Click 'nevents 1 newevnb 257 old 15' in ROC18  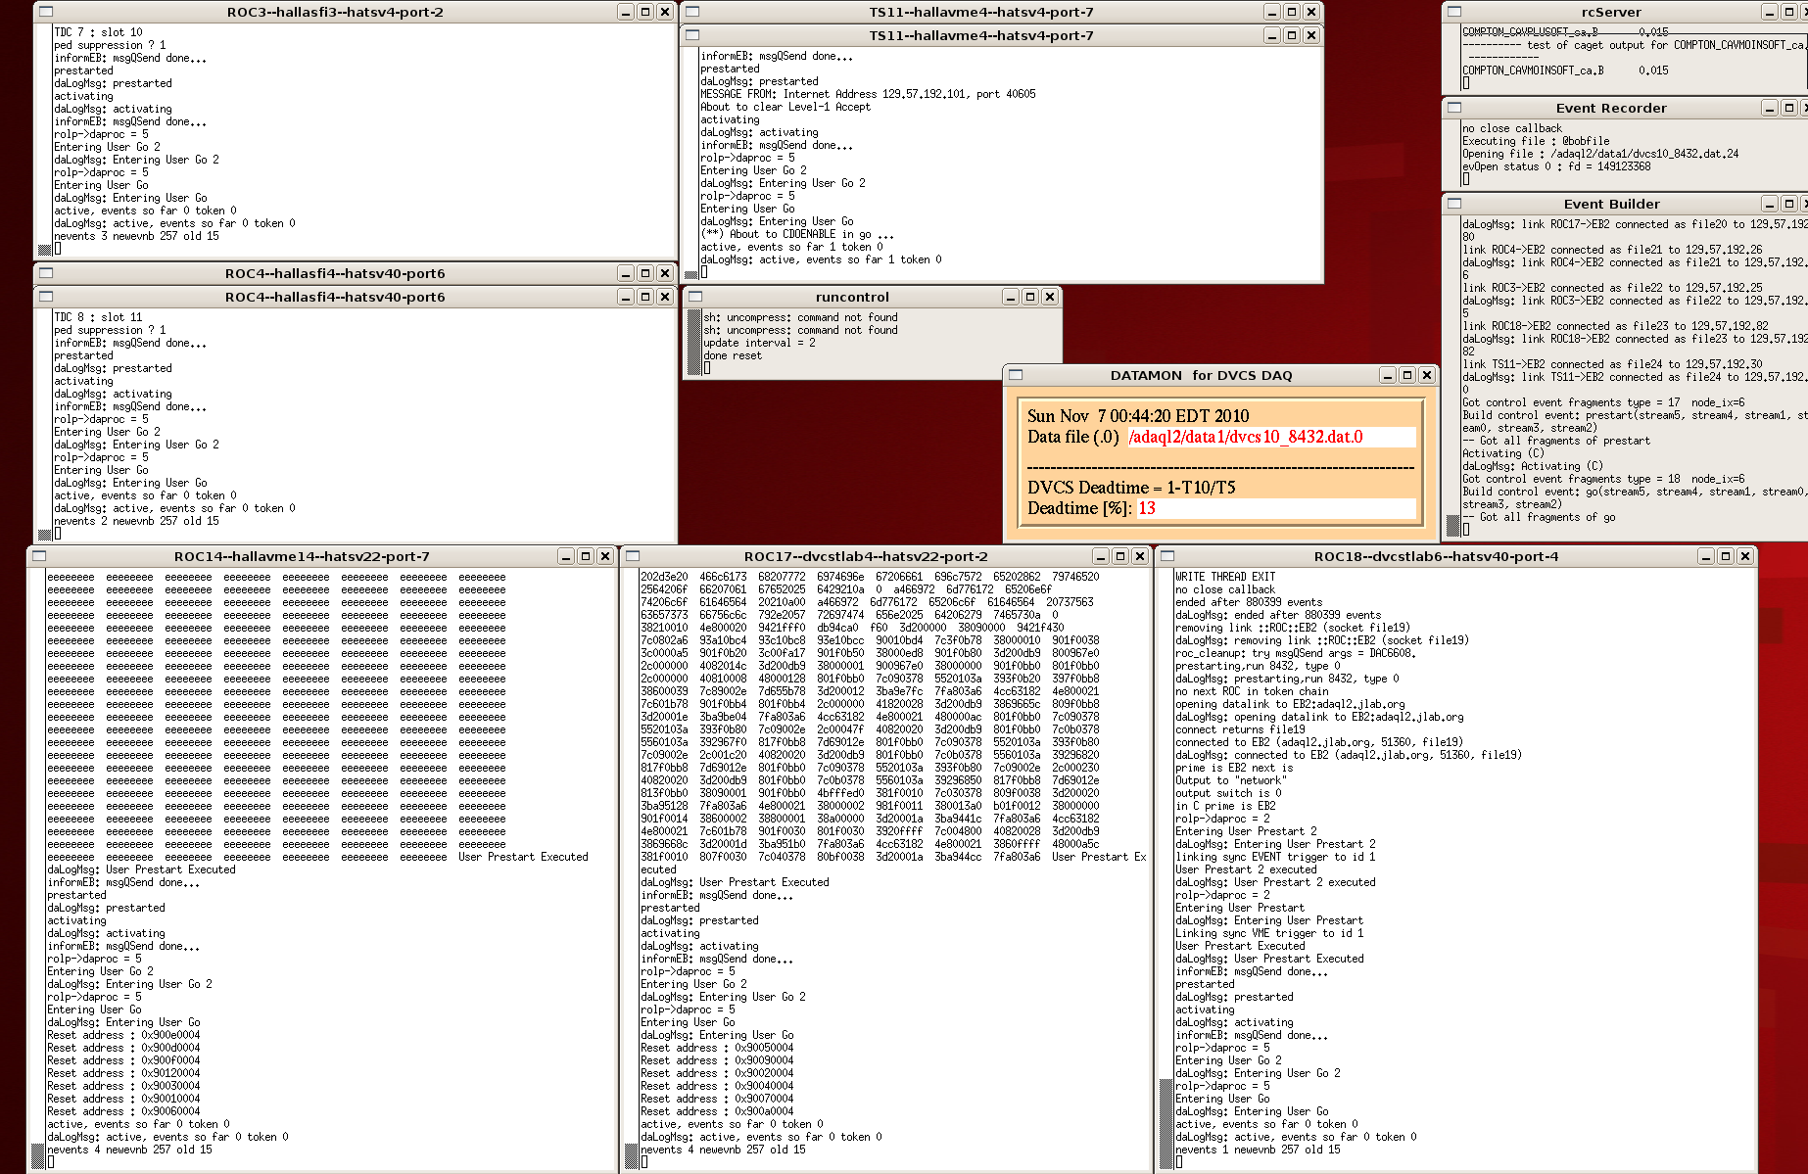tap(1258, 1150)
